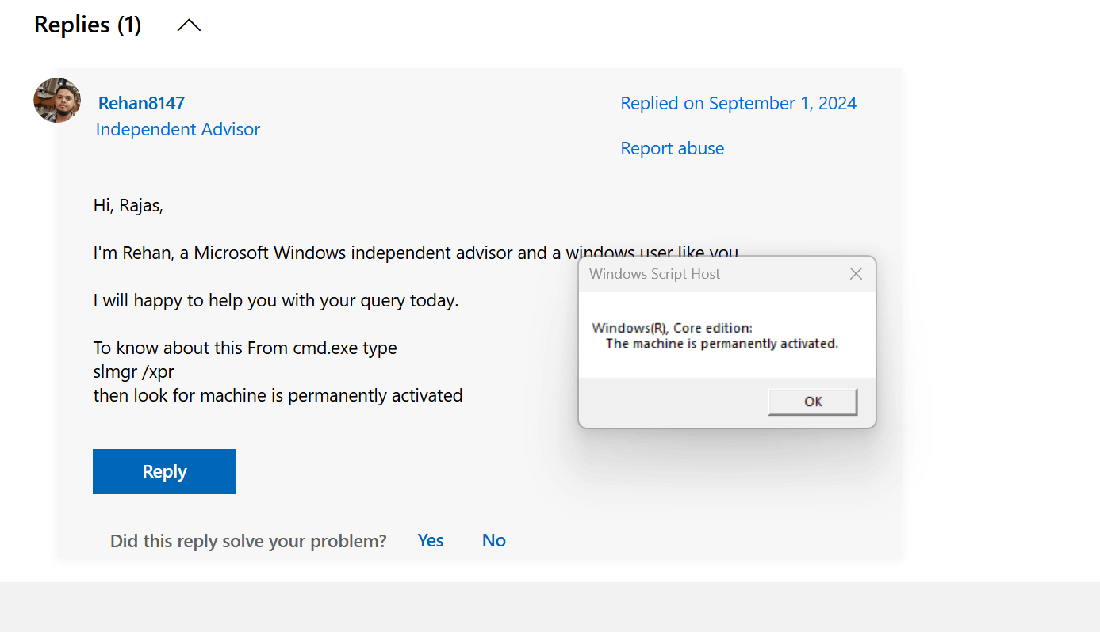Click the Did this reply solve your problem text
Viewport: 1100px width, 632px height.
click(247, 540)
